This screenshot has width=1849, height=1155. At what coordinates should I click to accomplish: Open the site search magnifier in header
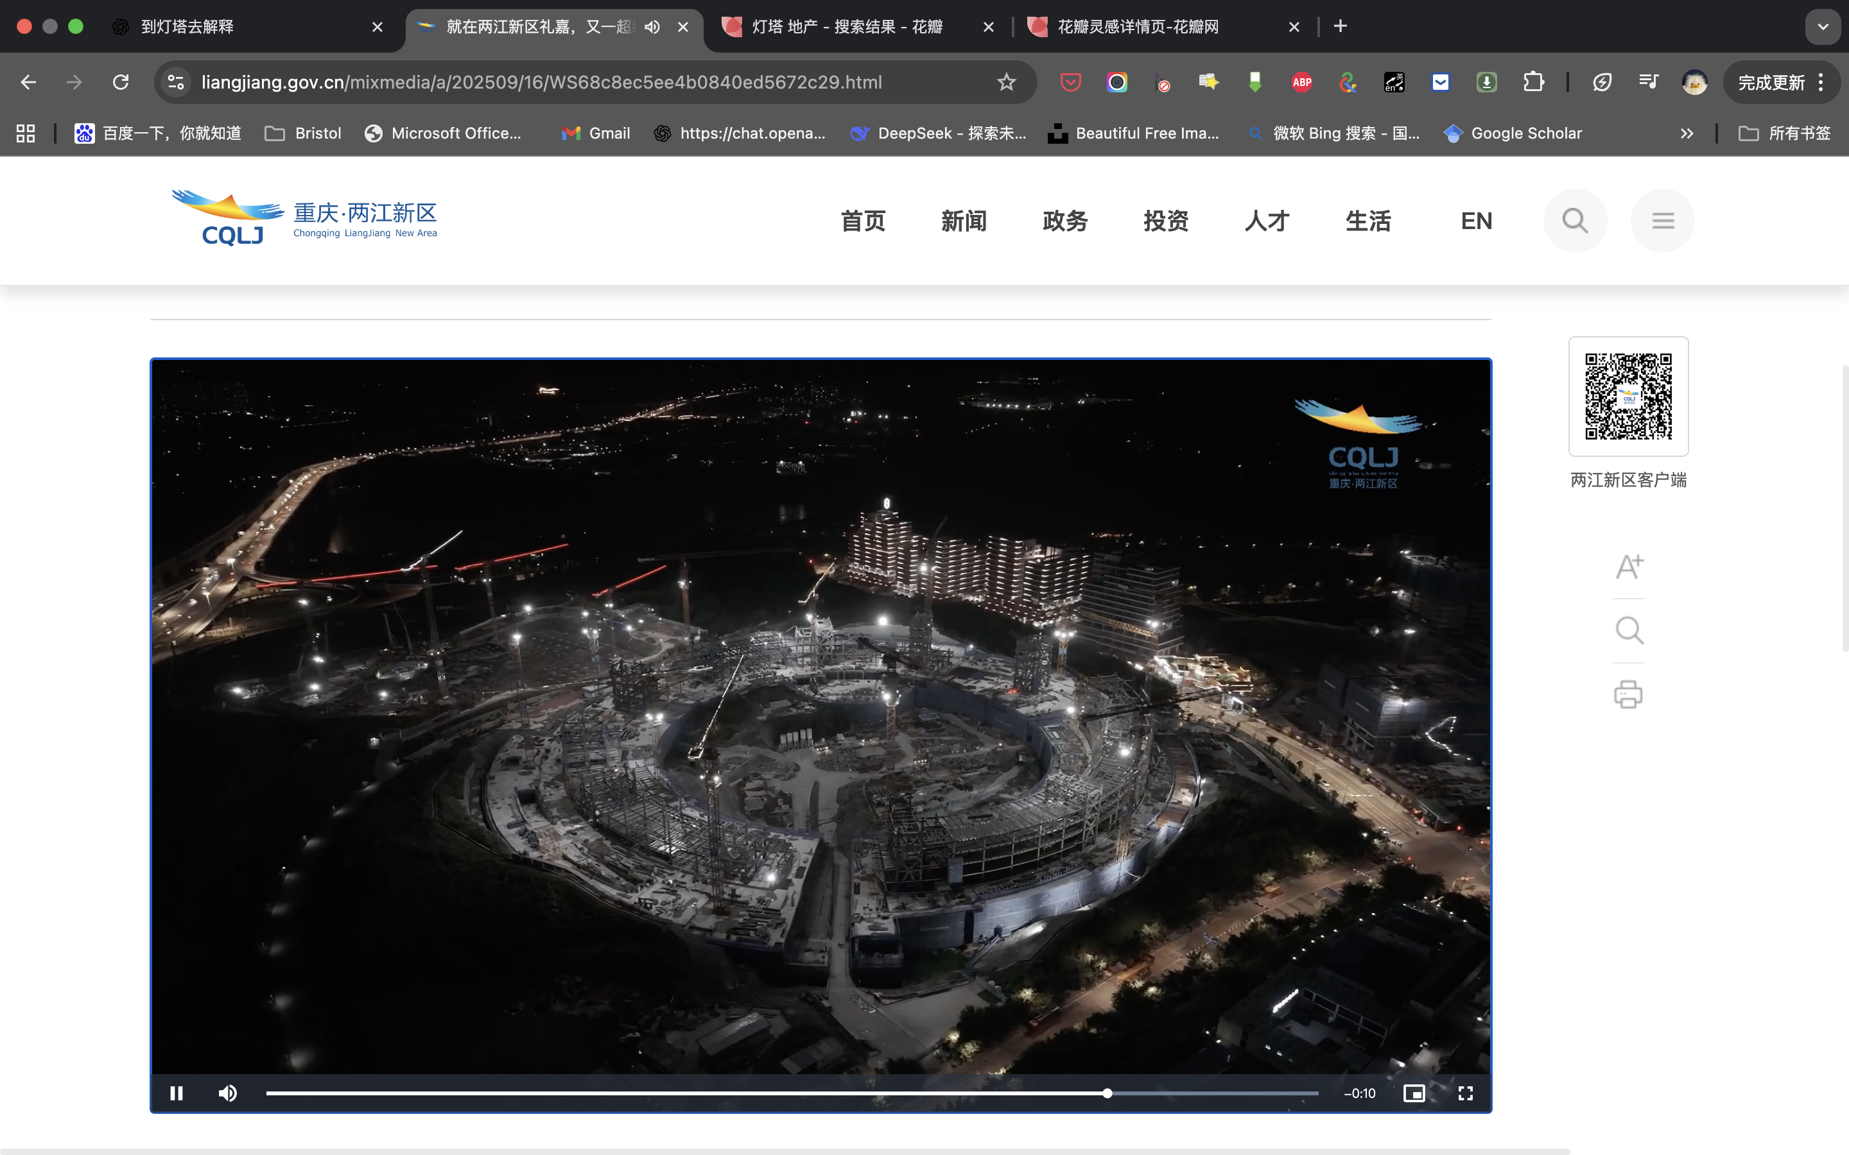pyautogui.click(x=1575, y=221)
